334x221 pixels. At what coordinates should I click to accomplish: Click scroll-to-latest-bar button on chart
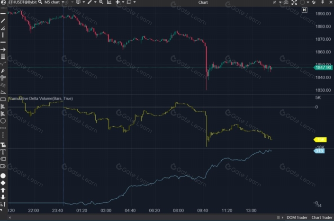(x=304, y=9)
